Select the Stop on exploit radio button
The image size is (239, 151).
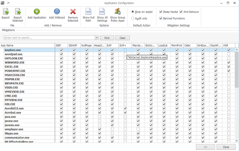(133, 12)
